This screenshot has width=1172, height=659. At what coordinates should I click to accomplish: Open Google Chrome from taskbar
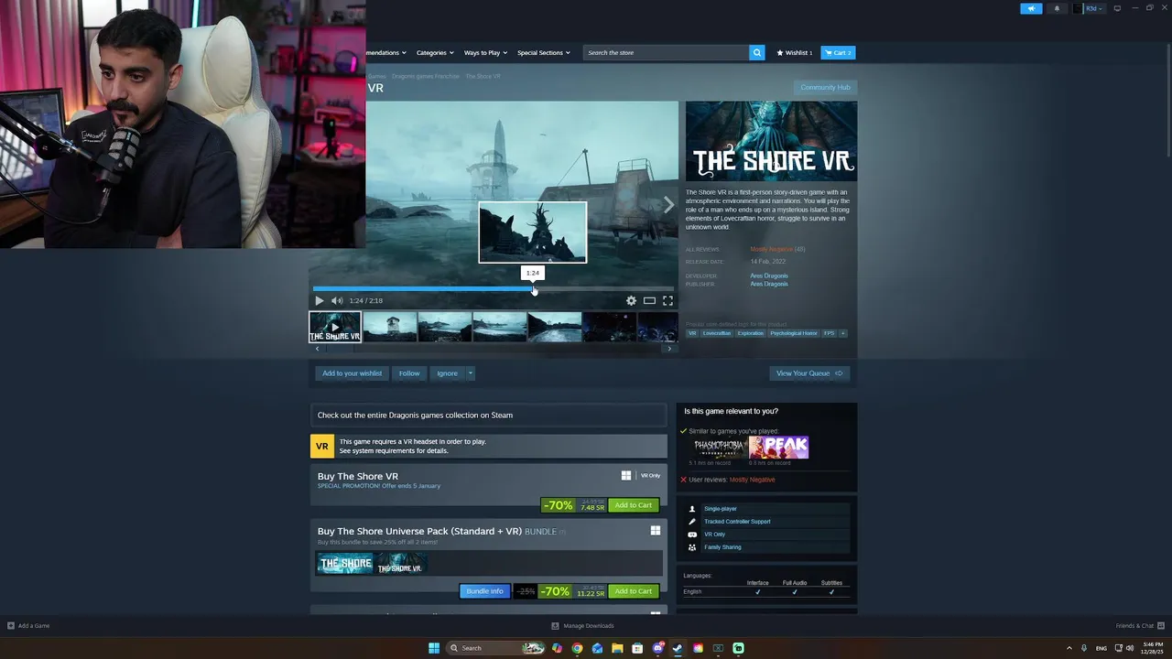point(577,648)
